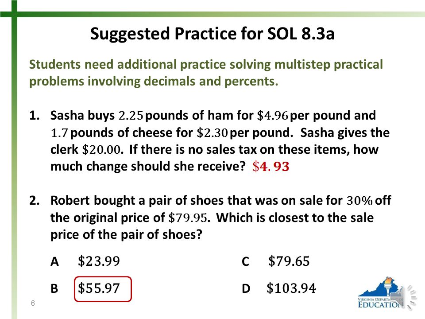Click the torch flame in the Virginia logo
The height and width of the screenshot is (319, 425).
click(x=389, y=280)
